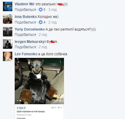Open the Ievgen Matsarskyi name link
The height and width of the screenshot is (119, 125).
(x=30, y=42)
